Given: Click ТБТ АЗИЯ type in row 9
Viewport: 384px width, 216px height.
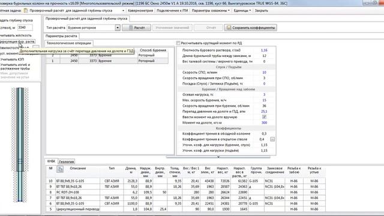Looking at the screenshot, I should (x=112, y=187).
